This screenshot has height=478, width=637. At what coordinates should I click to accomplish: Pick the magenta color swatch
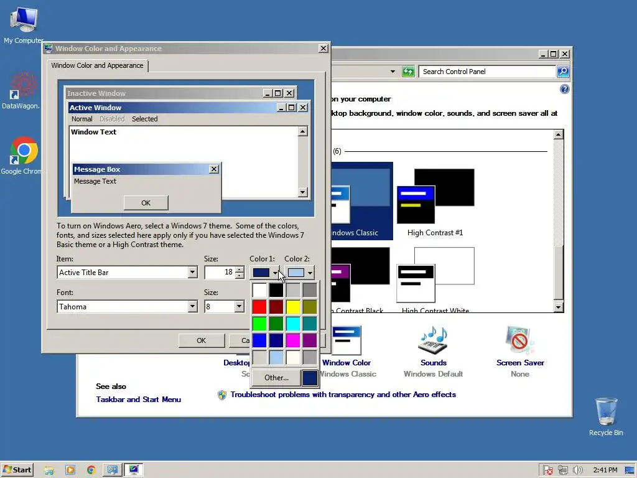click(x=293, y=340)
